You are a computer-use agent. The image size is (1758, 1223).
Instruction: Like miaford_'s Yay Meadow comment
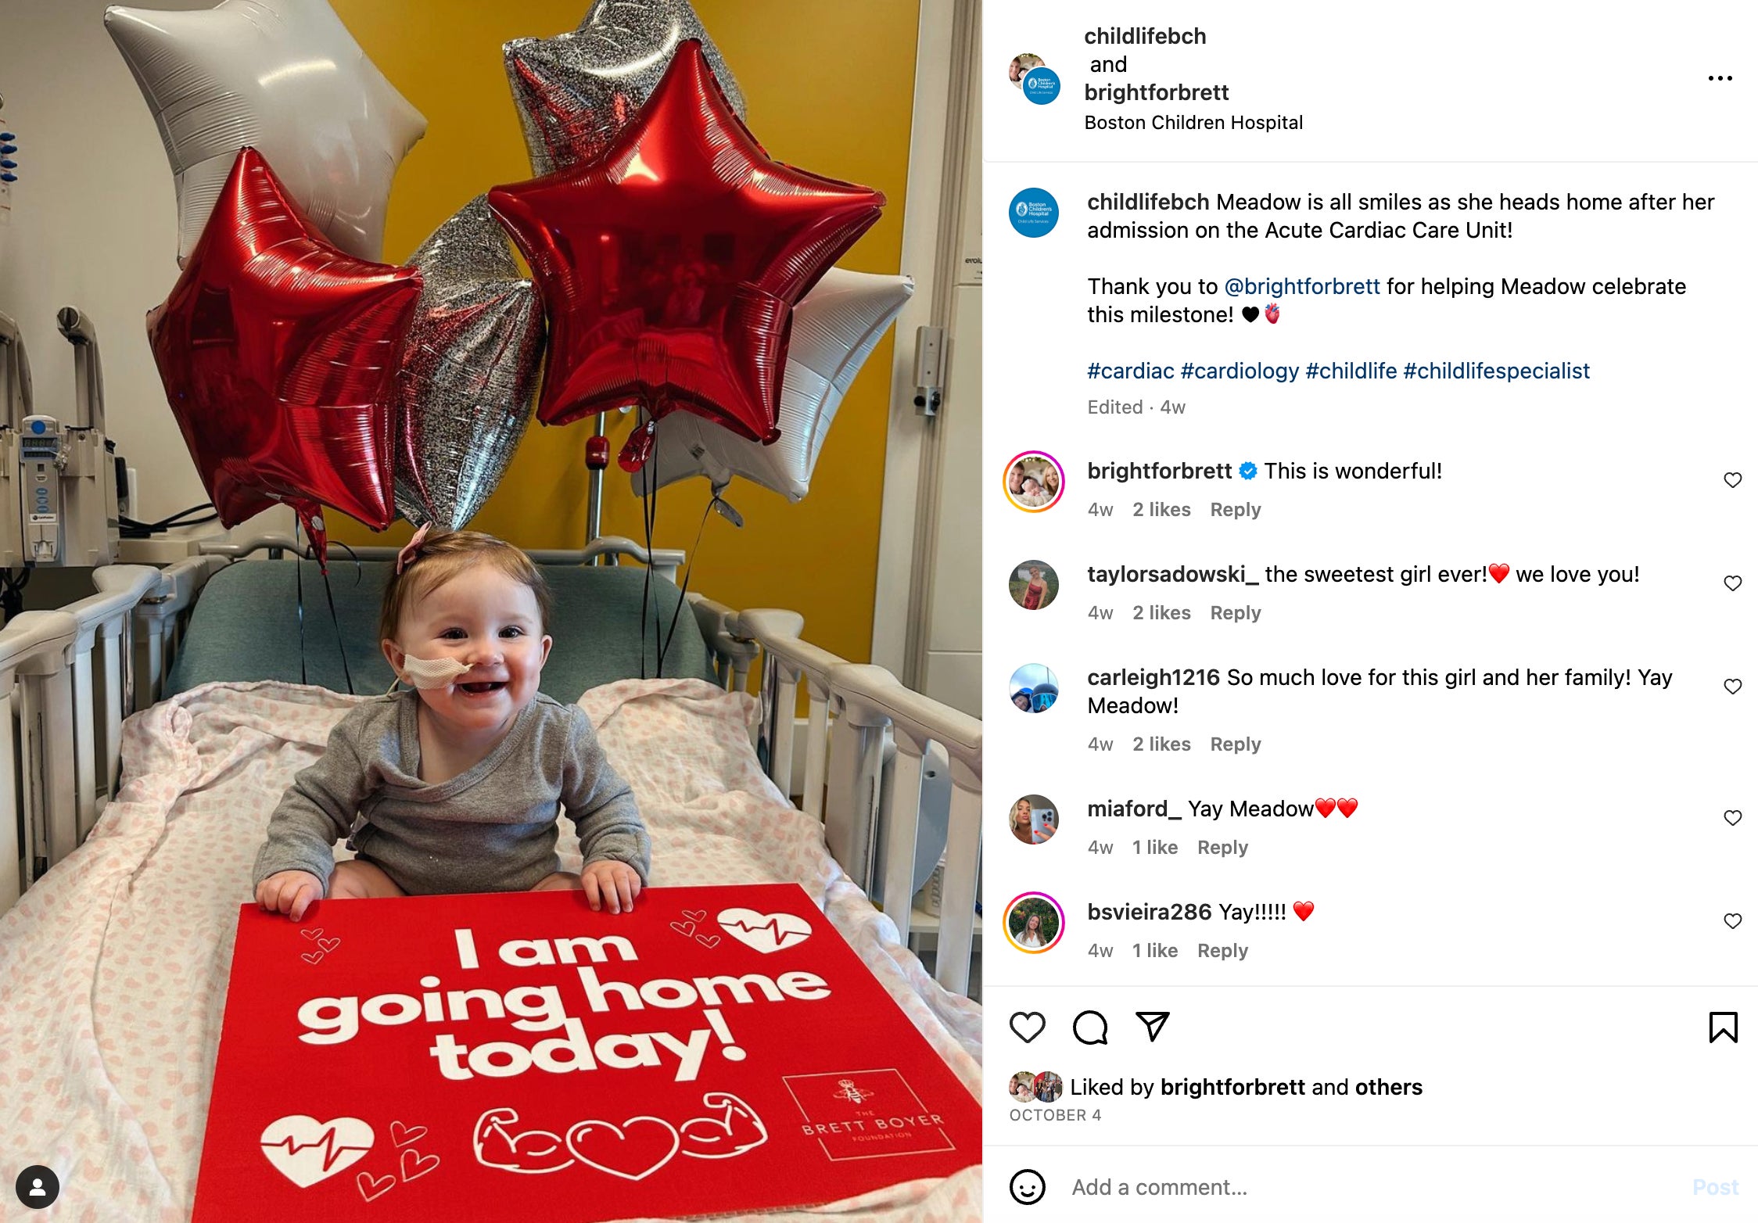pos(1732,818)
